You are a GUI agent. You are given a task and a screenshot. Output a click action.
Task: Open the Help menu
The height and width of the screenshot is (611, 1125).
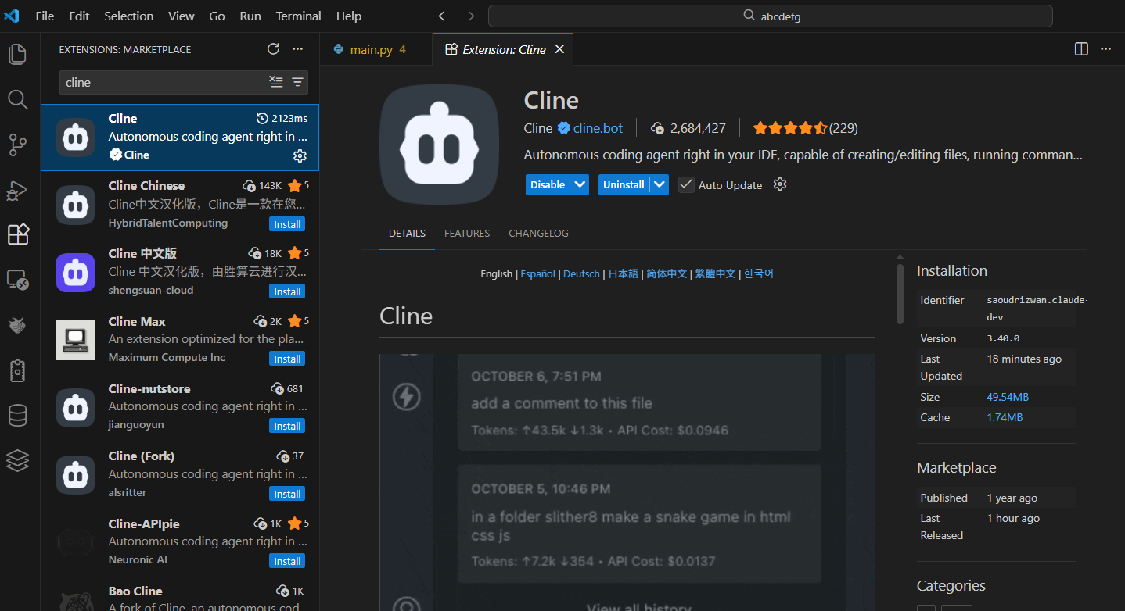tap(349, 16)
